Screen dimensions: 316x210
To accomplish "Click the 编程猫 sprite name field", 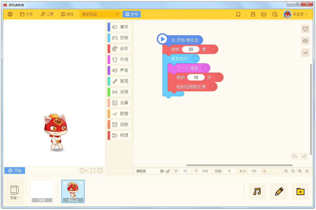I will (x=147, y=171).
